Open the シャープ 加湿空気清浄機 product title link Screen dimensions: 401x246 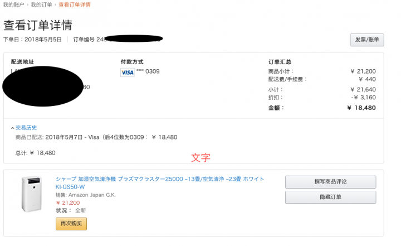160,183
